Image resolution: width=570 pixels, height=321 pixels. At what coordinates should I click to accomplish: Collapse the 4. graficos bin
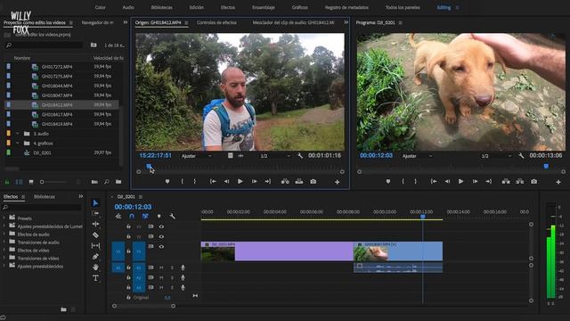(x=18, y=143)
